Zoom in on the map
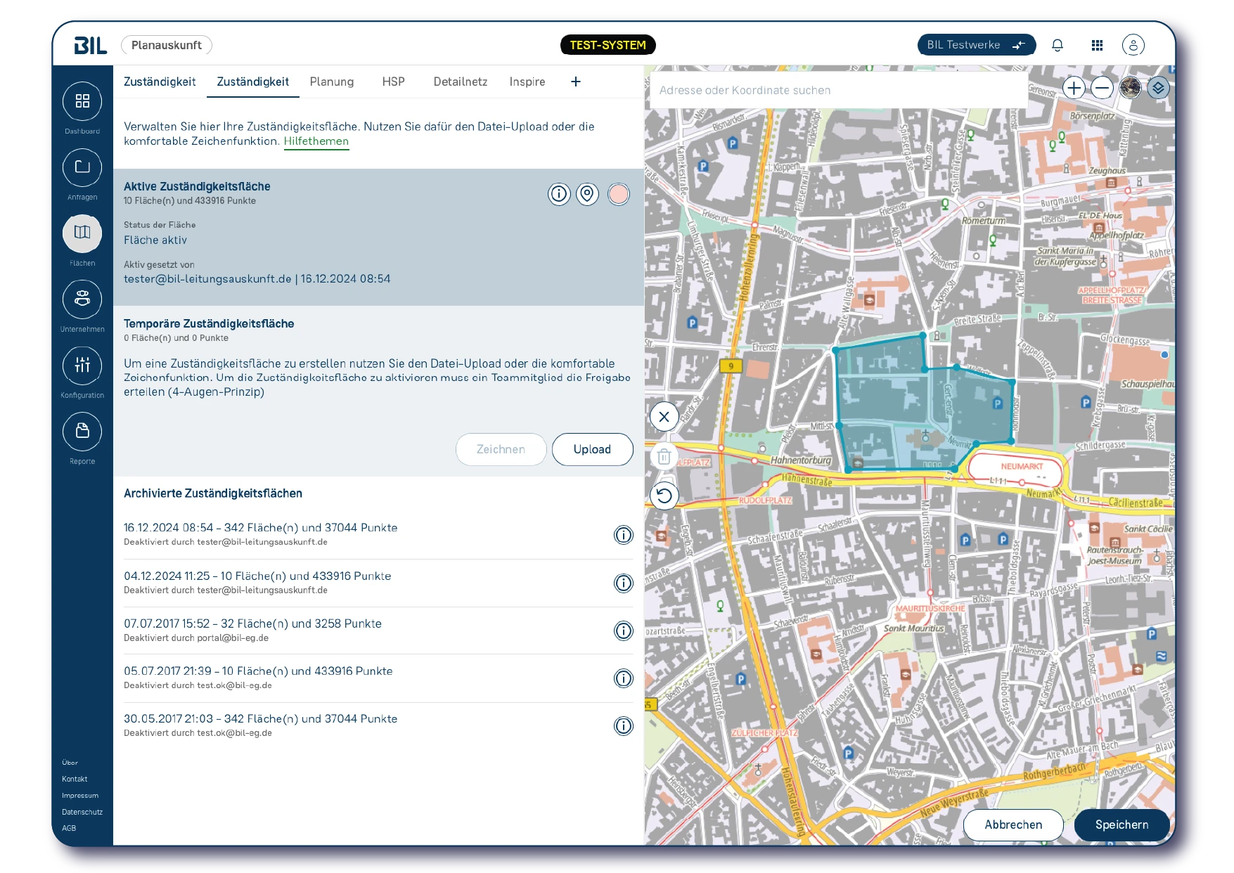 point(1073,88)
